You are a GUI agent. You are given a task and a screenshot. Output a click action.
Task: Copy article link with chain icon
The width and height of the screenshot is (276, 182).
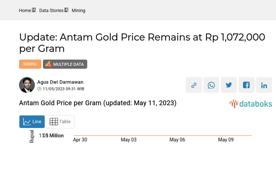194,85
